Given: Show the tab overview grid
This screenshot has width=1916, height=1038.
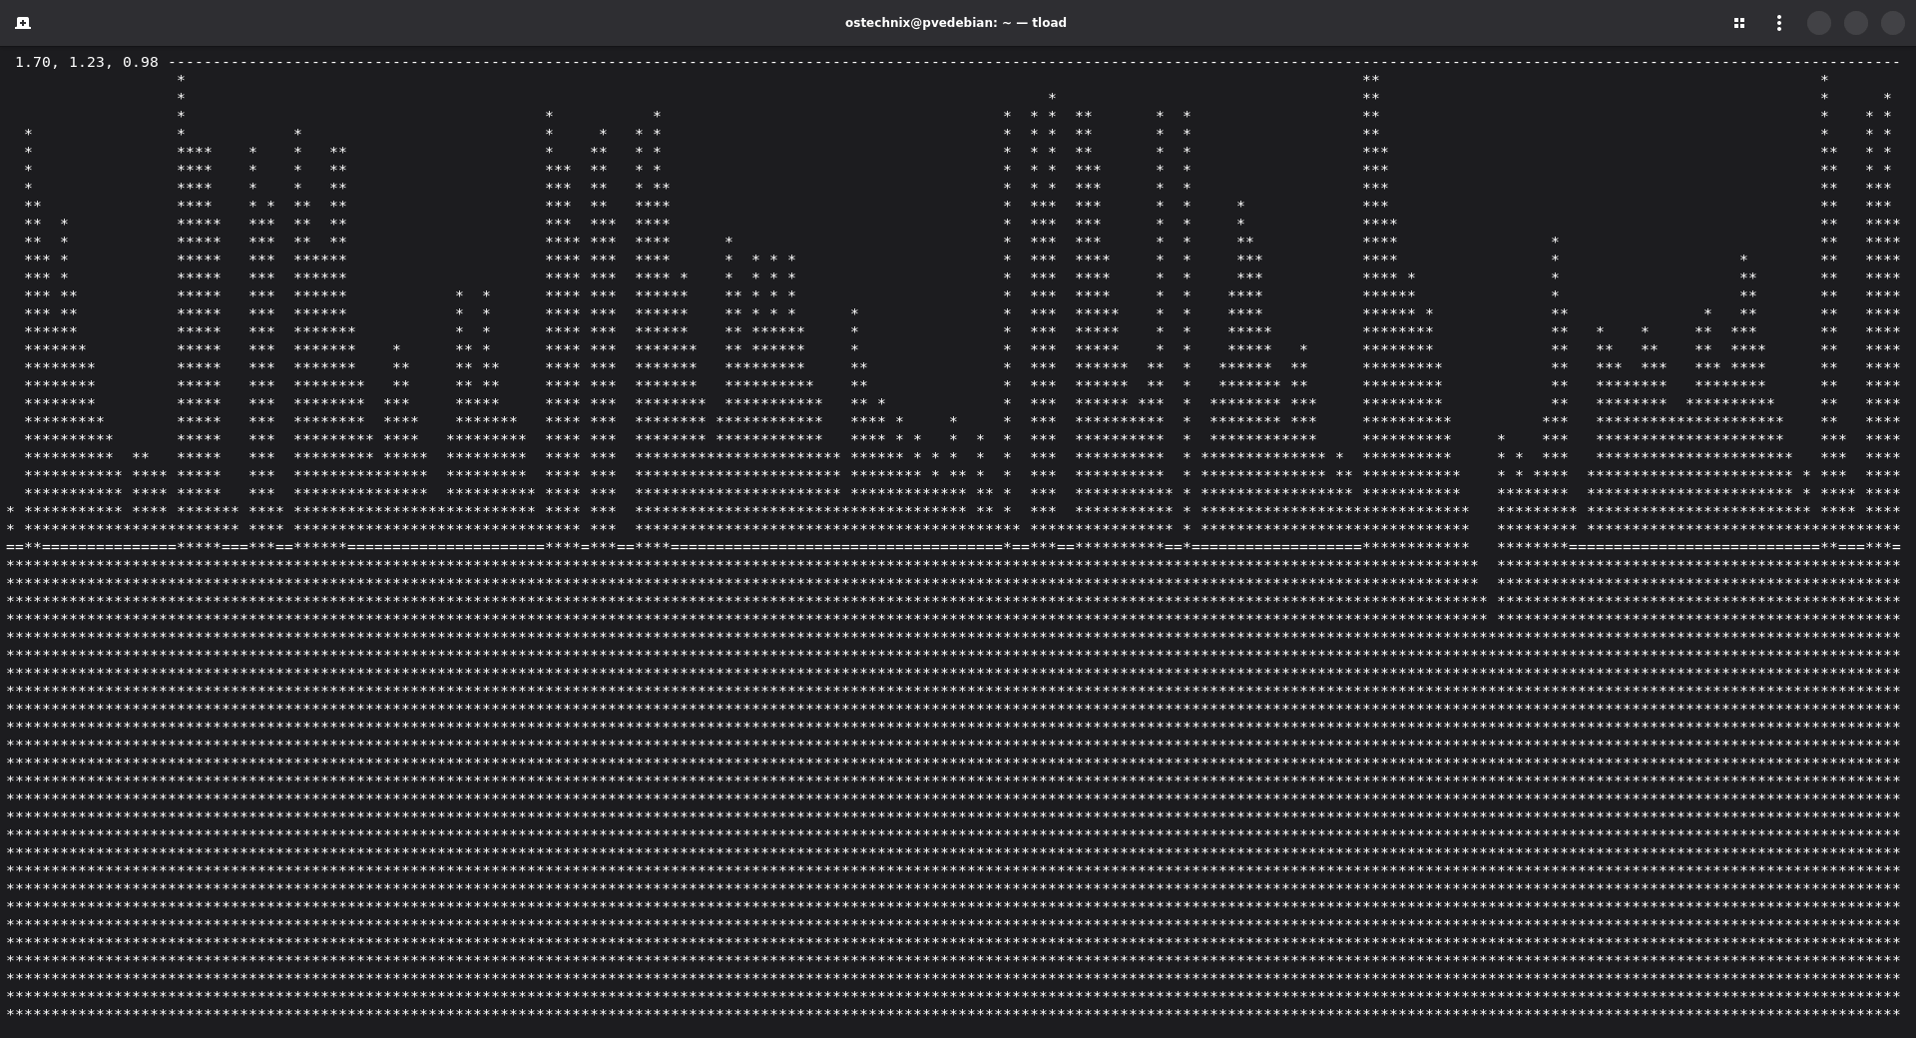Looking at the screenshot, I should [x=1739, y=23].
